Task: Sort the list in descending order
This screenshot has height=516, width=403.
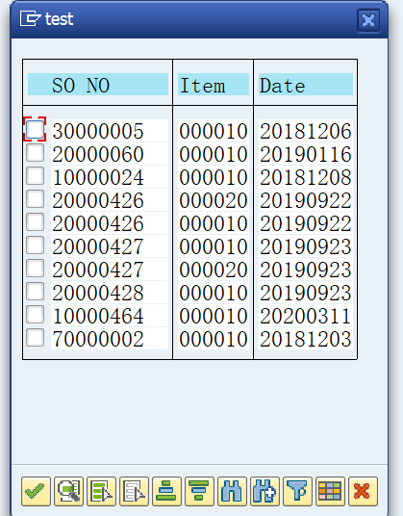Action: (x=199, y=491)
